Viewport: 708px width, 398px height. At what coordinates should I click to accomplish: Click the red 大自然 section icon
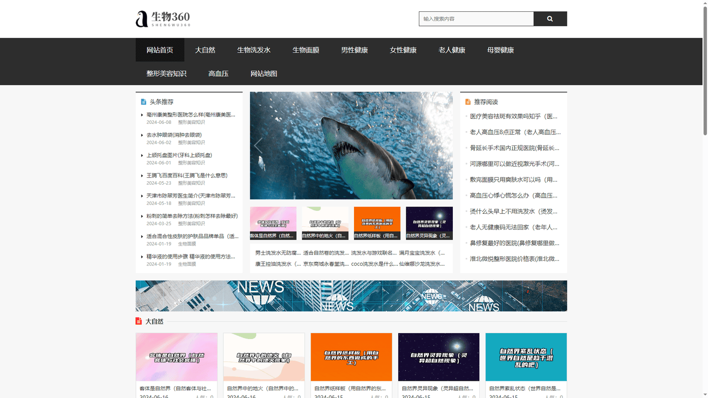click(x=139, y=321)
